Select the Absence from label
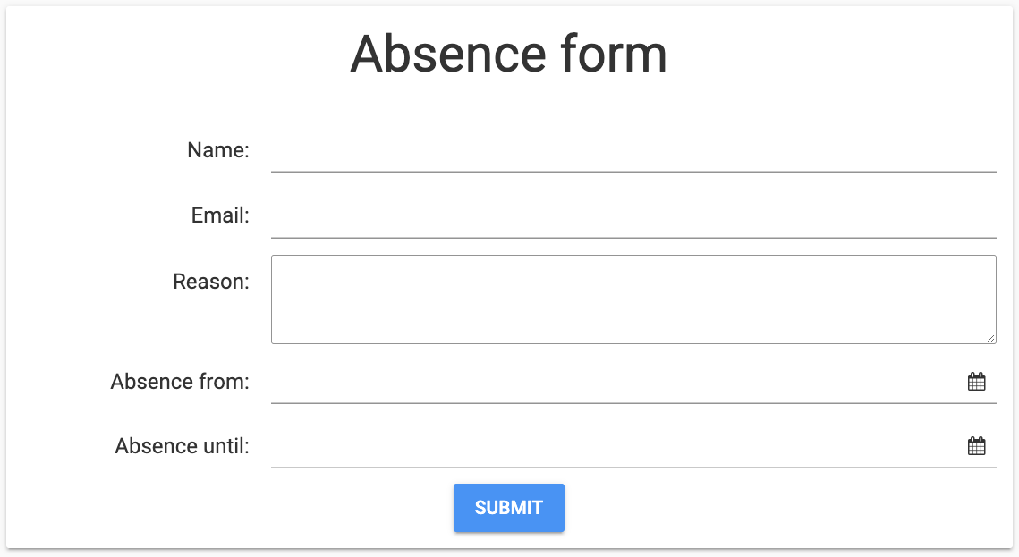This screenshot has height=557, width=1019. tap(179, 381)
